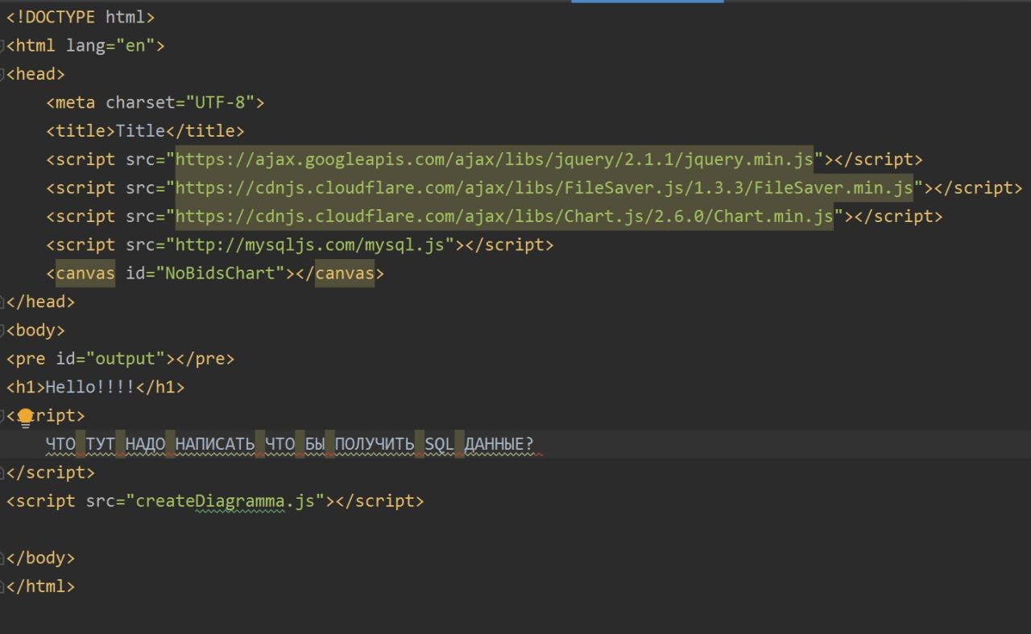Screen dimensions: 1031x634
Task: Collapse the <head> tag fold marker
Action: 2,74
